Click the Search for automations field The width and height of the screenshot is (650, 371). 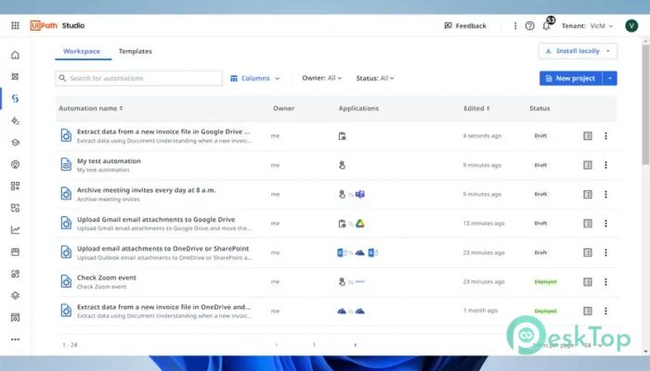point(138,78)
